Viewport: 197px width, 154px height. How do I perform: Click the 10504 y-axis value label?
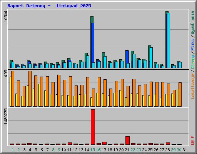[x=6, y=16]
